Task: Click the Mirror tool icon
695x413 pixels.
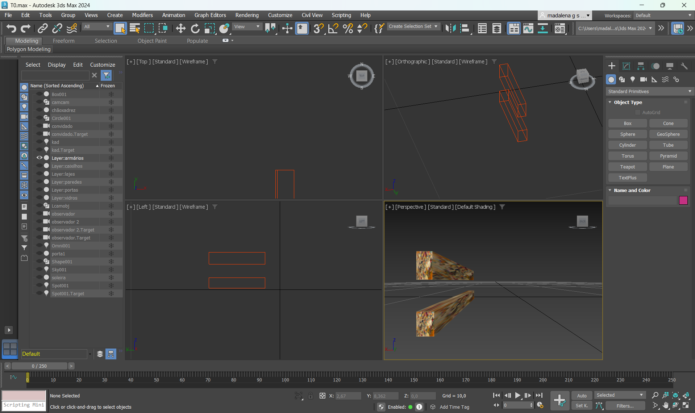Action: pyautogui.click(x=450, y=28)
